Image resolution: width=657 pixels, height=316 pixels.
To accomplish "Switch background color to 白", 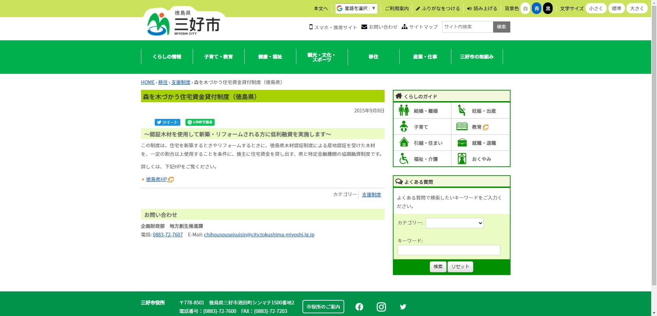I will point(525,9).
